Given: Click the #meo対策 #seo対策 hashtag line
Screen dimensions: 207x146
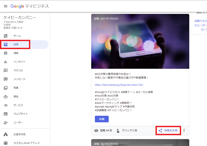Looking at the screenshot, I should coord(107,96).
